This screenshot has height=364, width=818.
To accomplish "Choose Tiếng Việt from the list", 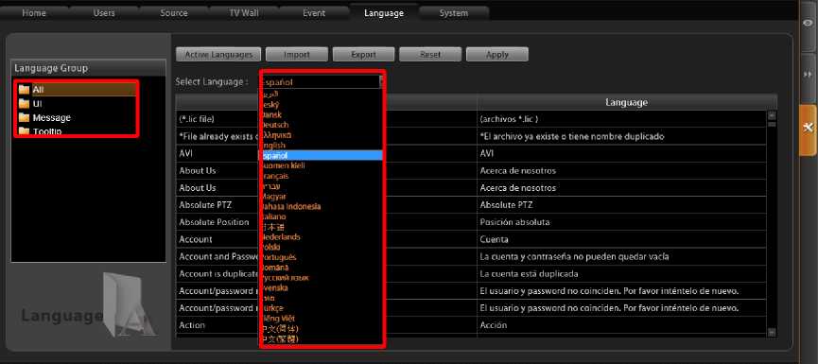I will click(x=322, y=318).
